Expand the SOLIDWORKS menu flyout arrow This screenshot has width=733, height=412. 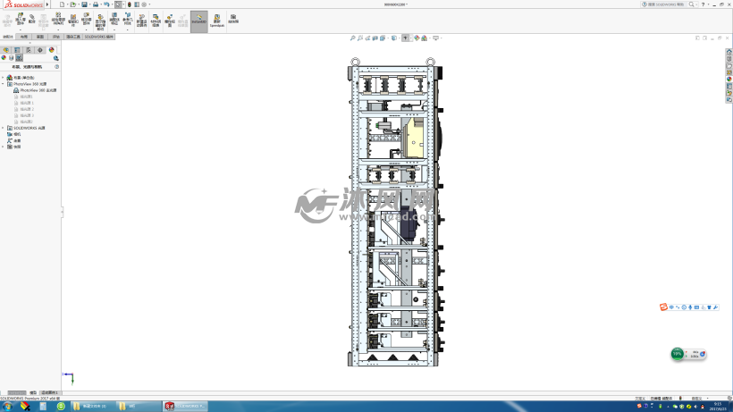(x=47, y=4)
